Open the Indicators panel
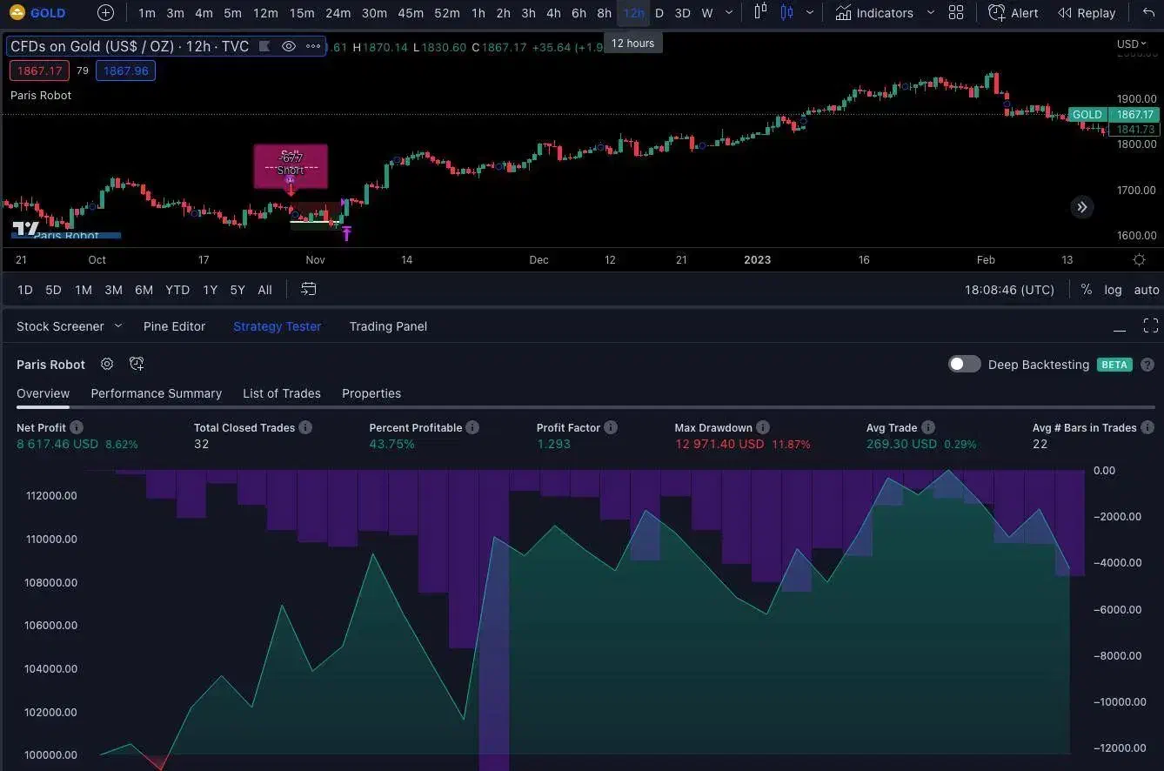 pyautogui.click(x=874, y=13)
